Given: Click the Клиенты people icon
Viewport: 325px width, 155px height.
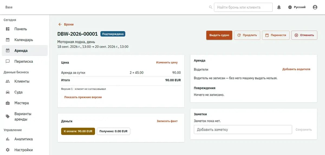Looking at the screenshot, I should (8, 81).
